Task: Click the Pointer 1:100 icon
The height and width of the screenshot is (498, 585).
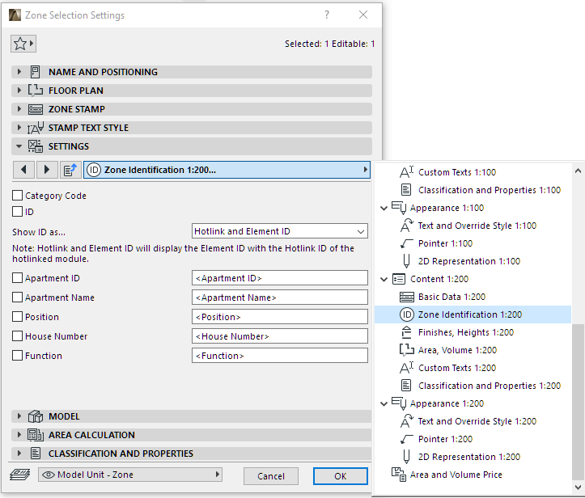Action: pos(406,243)
